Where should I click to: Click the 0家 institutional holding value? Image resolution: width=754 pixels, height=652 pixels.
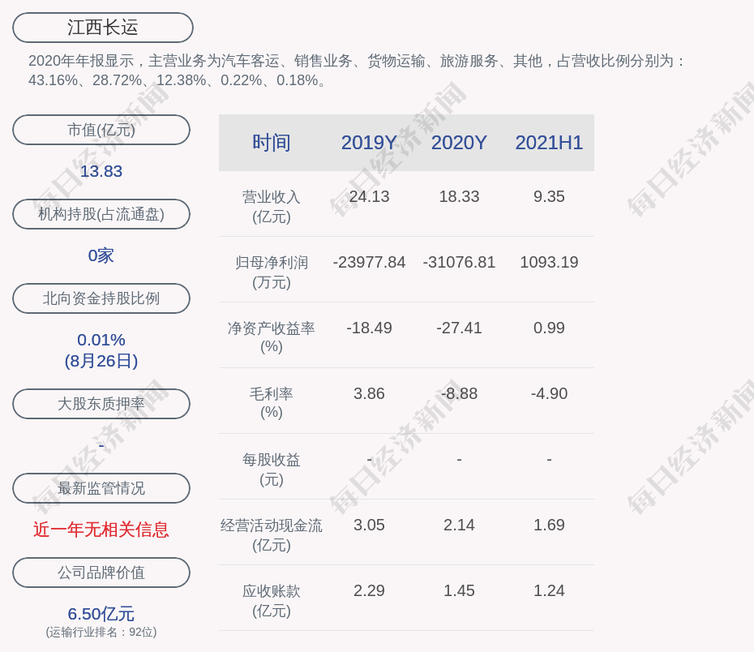(101, 255)
